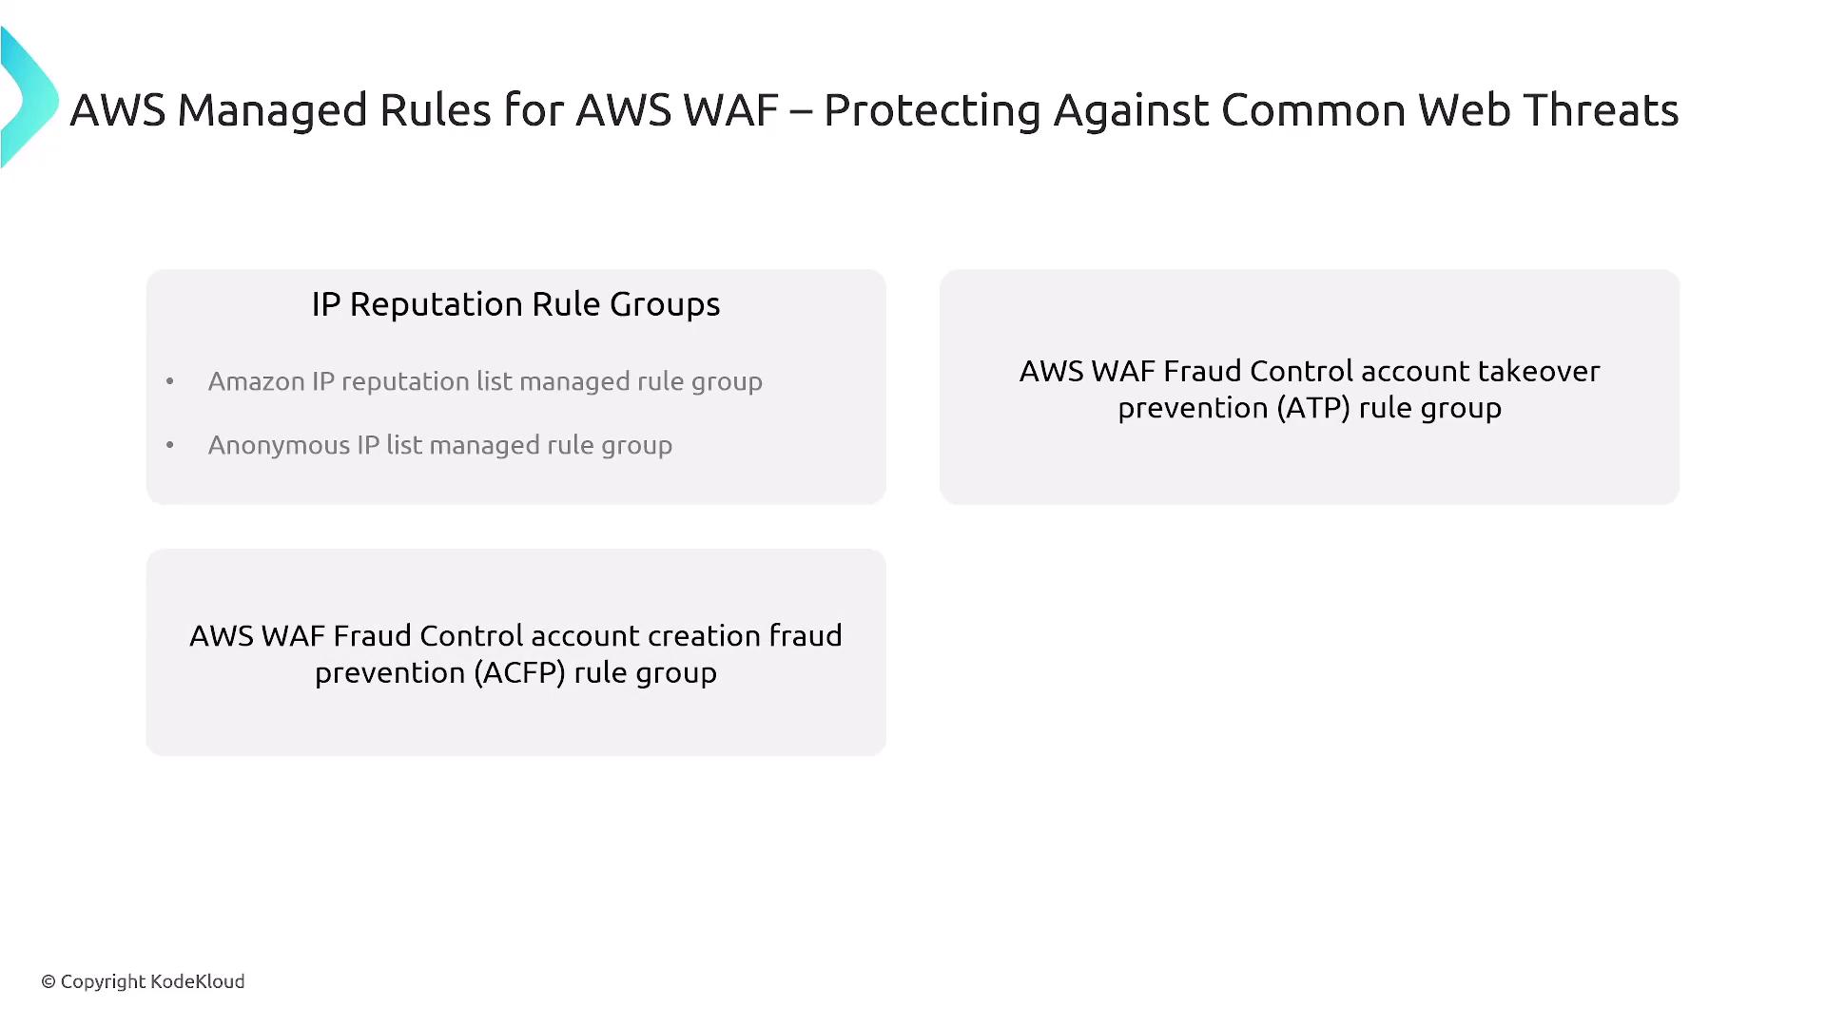Image resolution: width=1826 pixels, height=1027 pixels.
Task: Click the word Copyright in the footer
Action: click(103, 981)
